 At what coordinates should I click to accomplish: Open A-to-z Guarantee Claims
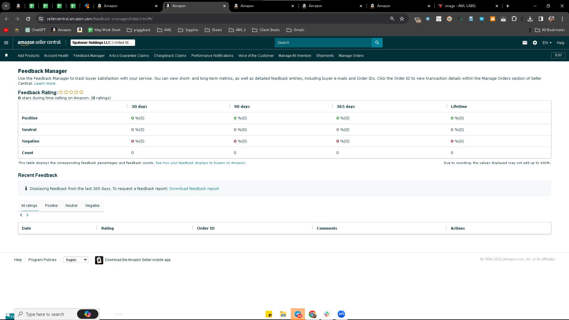129,56
